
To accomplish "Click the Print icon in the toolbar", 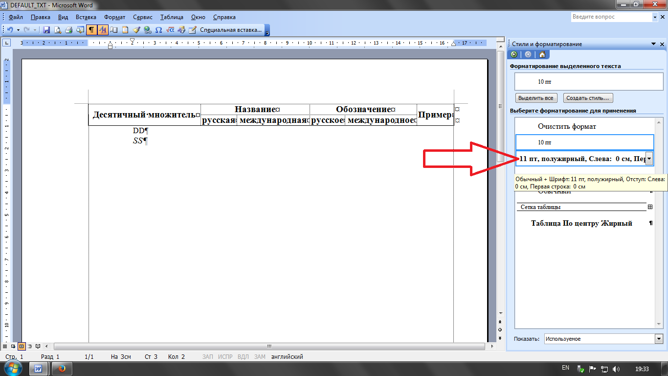I will [69, 30].
